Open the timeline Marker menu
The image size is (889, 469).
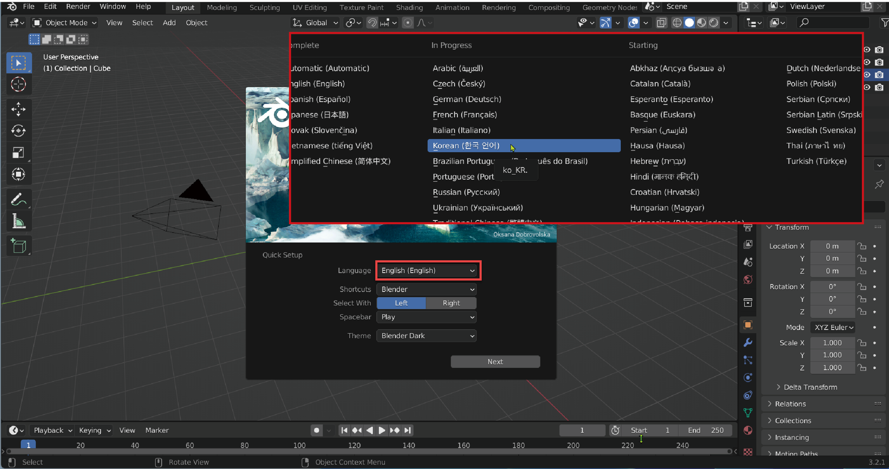[157, 430]
